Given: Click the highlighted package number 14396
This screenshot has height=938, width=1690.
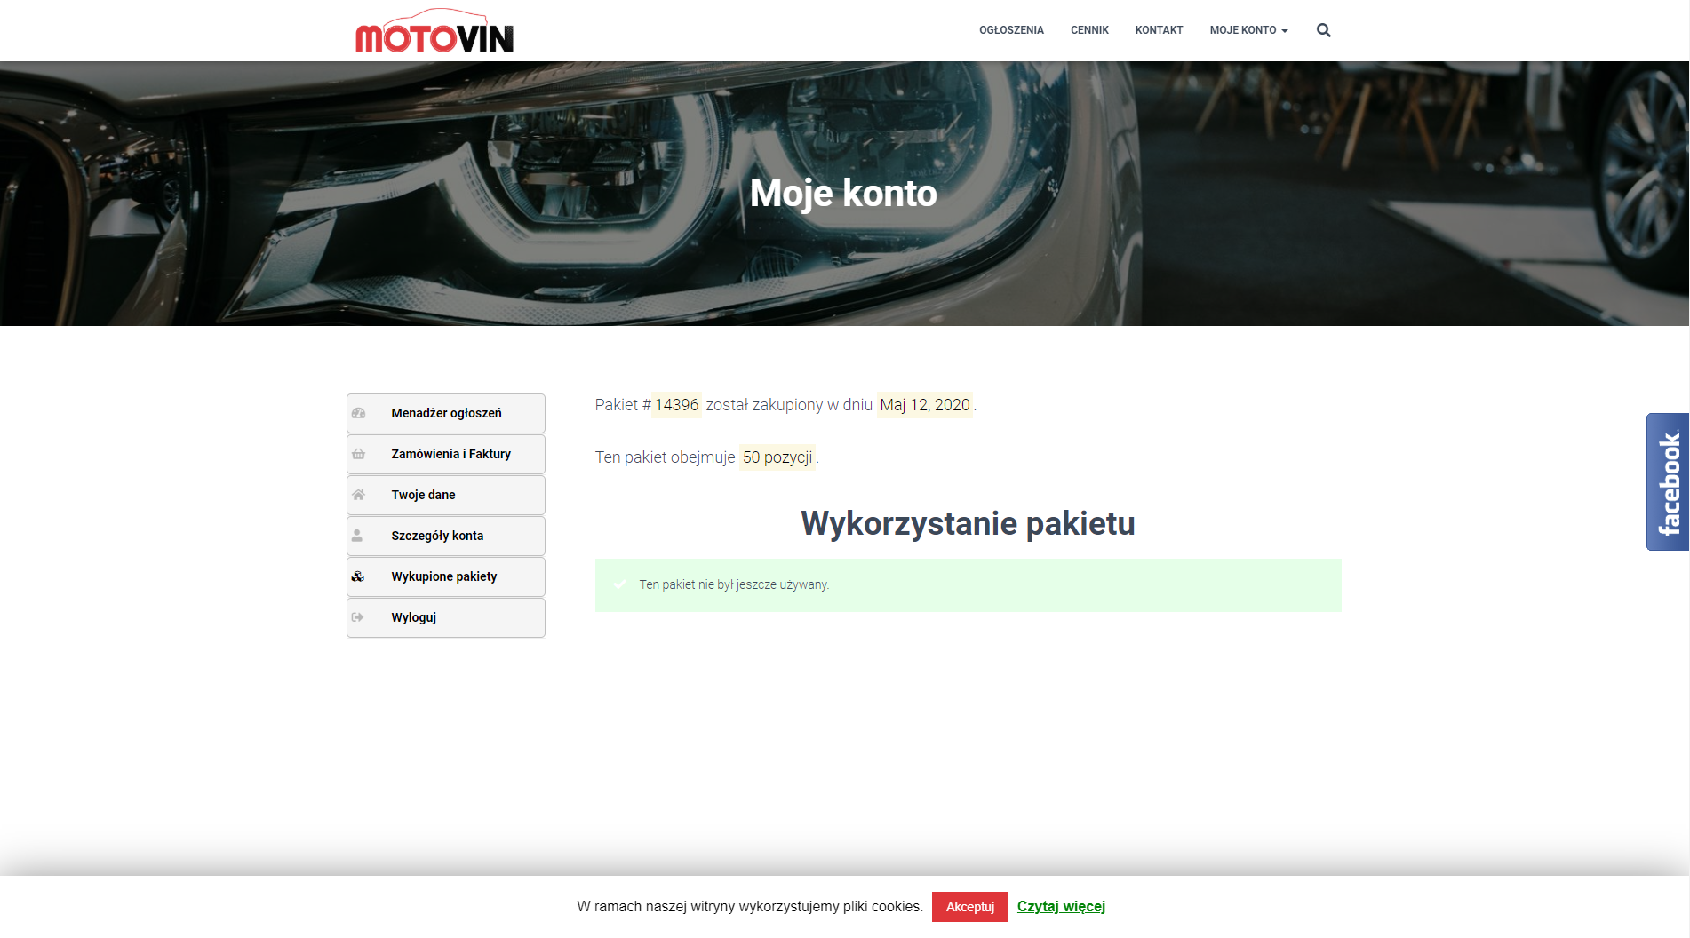Looking at the screenshot, I should 676,404.
